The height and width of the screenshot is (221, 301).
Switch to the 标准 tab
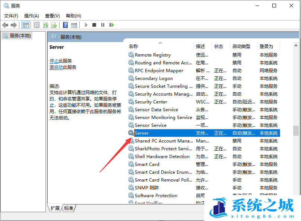click(69, 208)
